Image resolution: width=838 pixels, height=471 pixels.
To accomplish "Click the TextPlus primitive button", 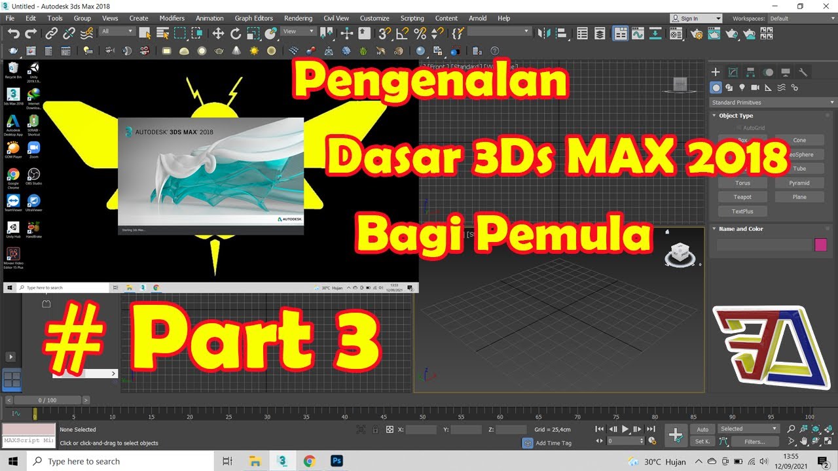I will pos(742,211).
